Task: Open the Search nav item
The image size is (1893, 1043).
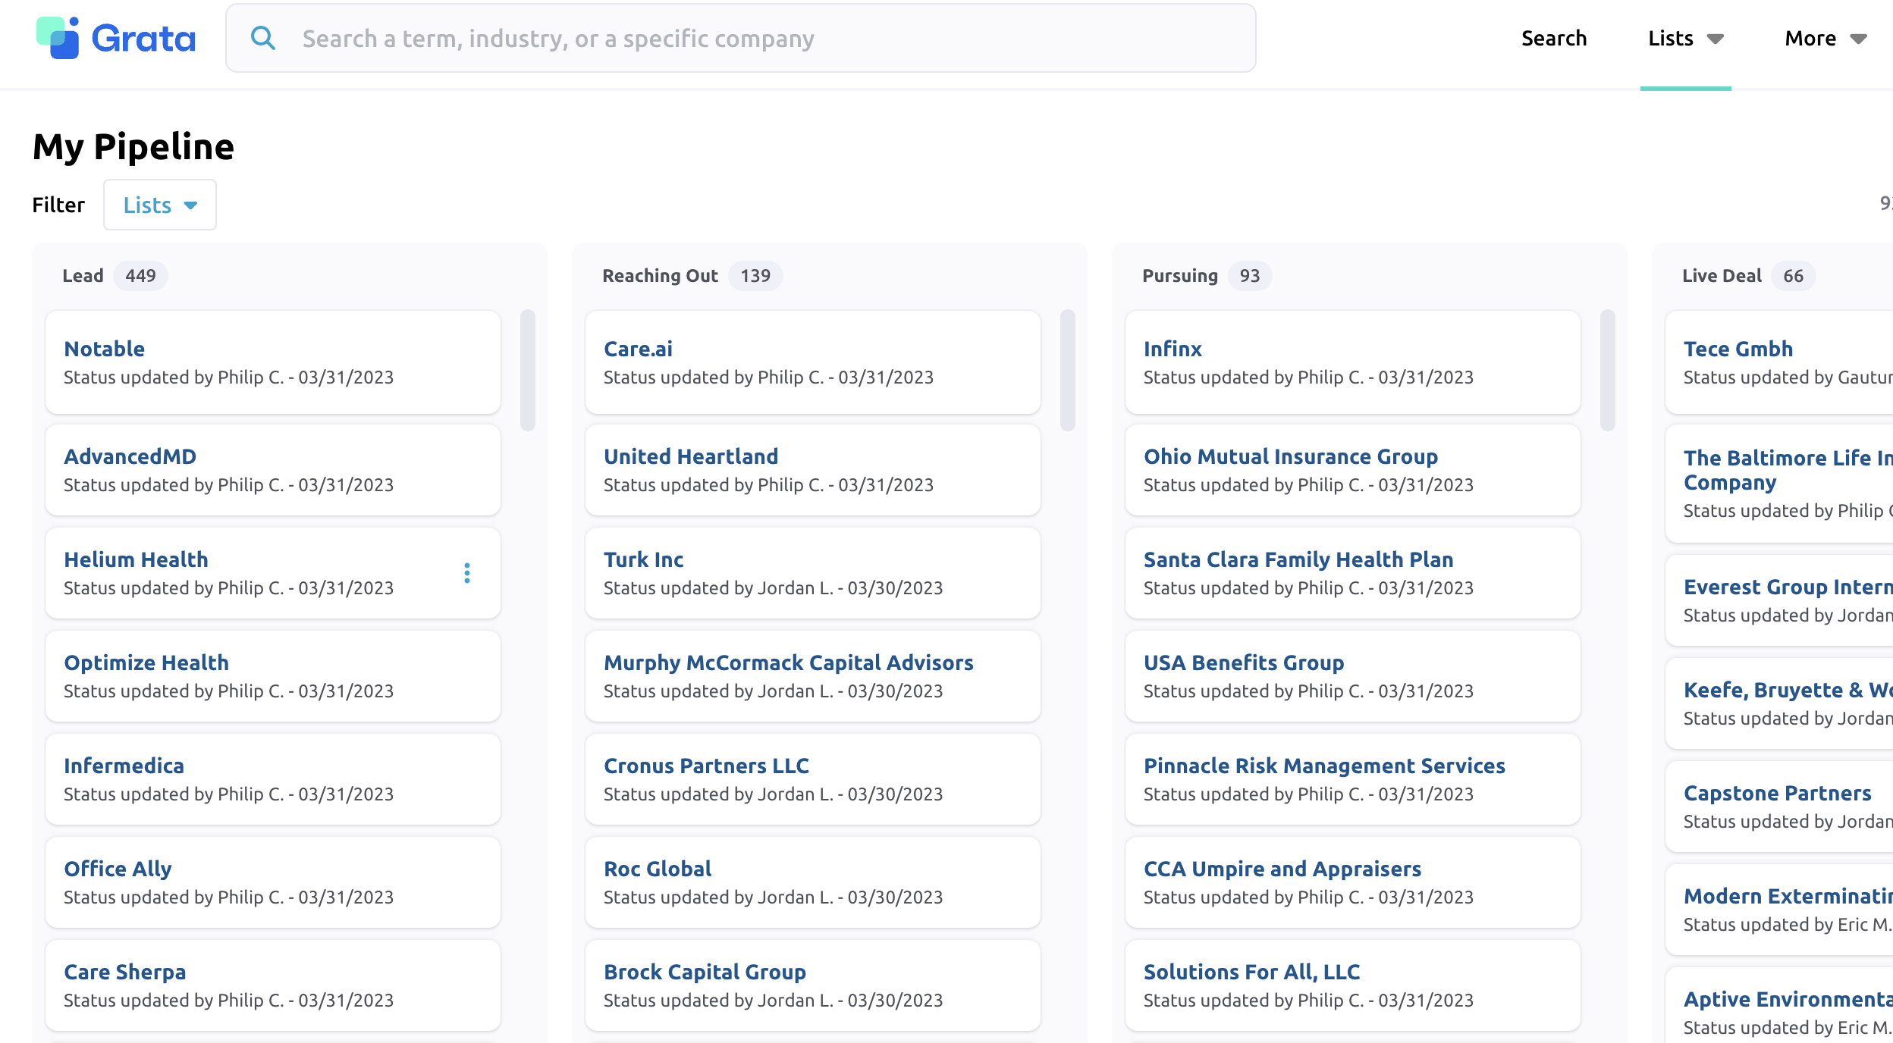Action: (1554, 38)
